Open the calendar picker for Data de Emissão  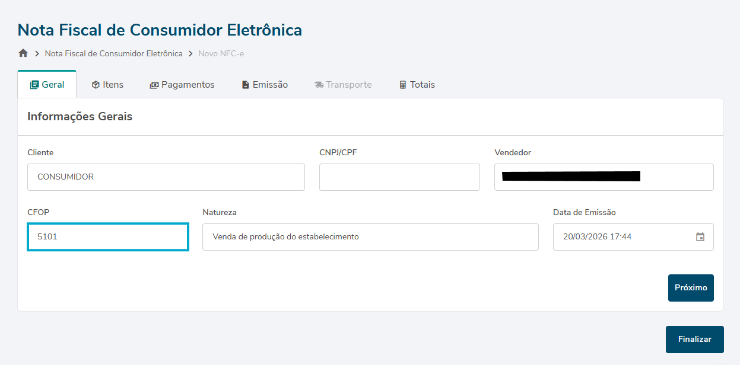tap(700, 237)
